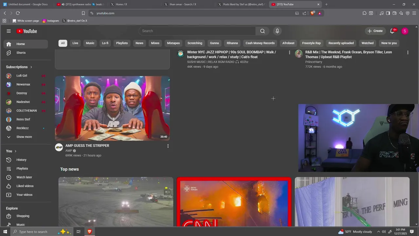The image size is (419, 236).
Task: Open Destroy subscription channel
Action: pyautogui.click(x=25, y=93)
